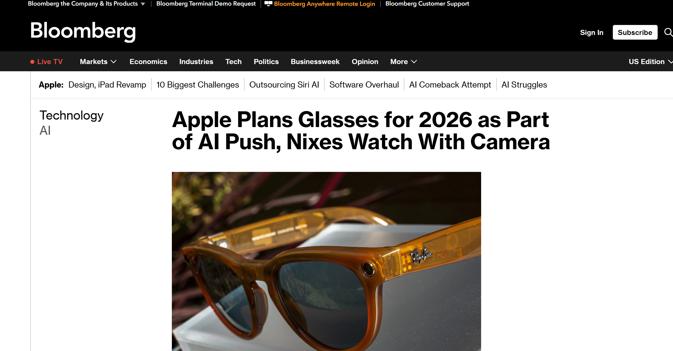The width and height of the screenshot is (673, 351).
Task: Select Businessweek in the navigation bar
Action: point(315,62)
